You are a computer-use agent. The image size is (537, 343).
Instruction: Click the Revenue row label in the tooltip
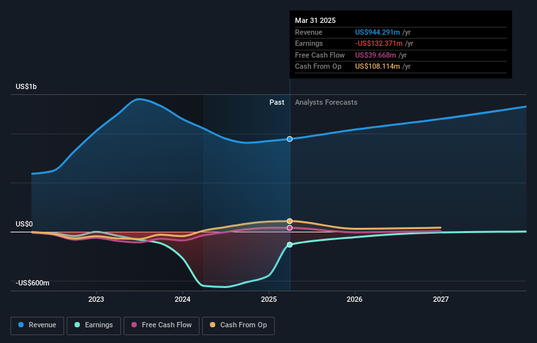[x=309, y=32]
